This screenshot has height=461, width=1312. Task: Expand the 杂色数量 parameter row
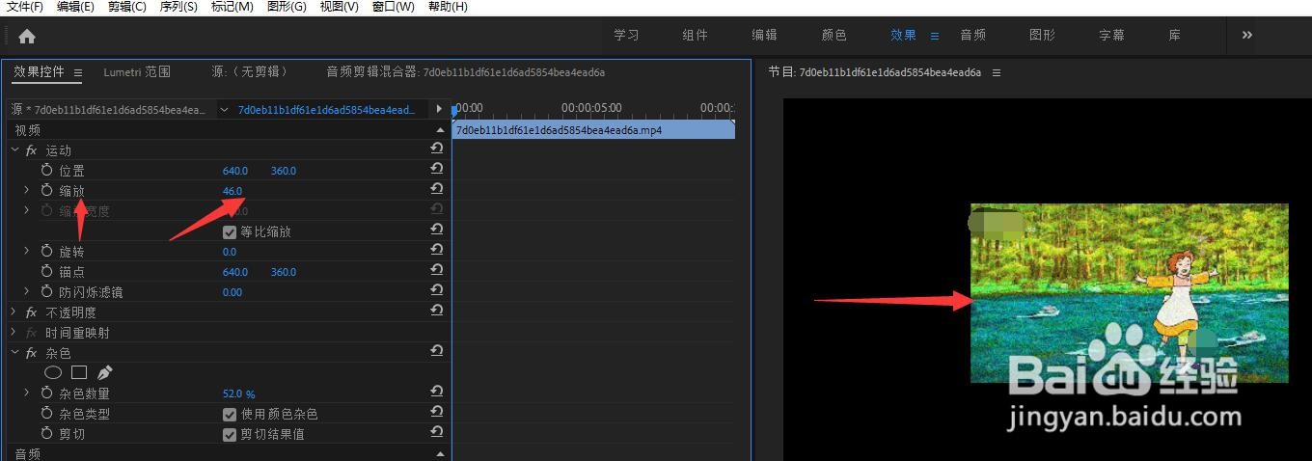(27, 393)
